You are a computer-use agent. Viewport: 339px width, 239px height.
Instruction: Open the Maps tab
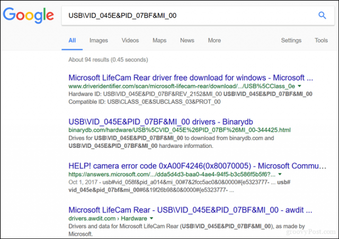[x=159, y=40]
